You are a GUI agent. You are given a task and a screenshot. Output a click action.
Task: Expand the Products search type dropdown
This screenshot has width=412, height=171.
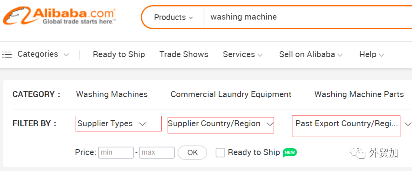coord(173,17)
